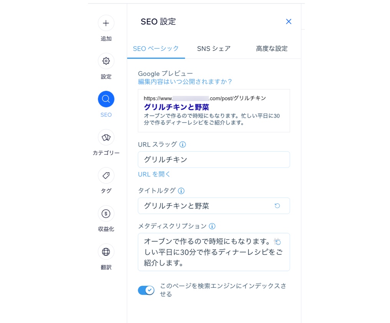
Task: Reset the meta description with undo icon
Action: click(278, 242)
